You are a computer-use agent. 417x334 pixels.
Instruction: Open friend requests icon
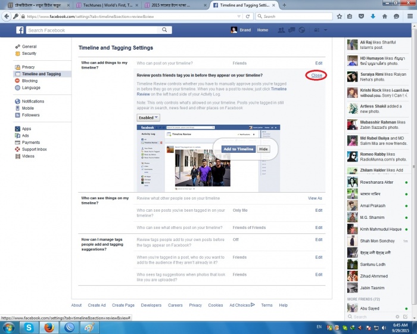(x=281, y=30)
